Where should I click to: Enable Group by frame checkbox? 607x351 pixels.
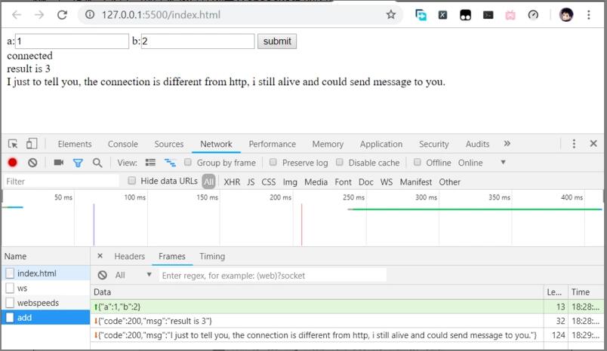(188, 162)
